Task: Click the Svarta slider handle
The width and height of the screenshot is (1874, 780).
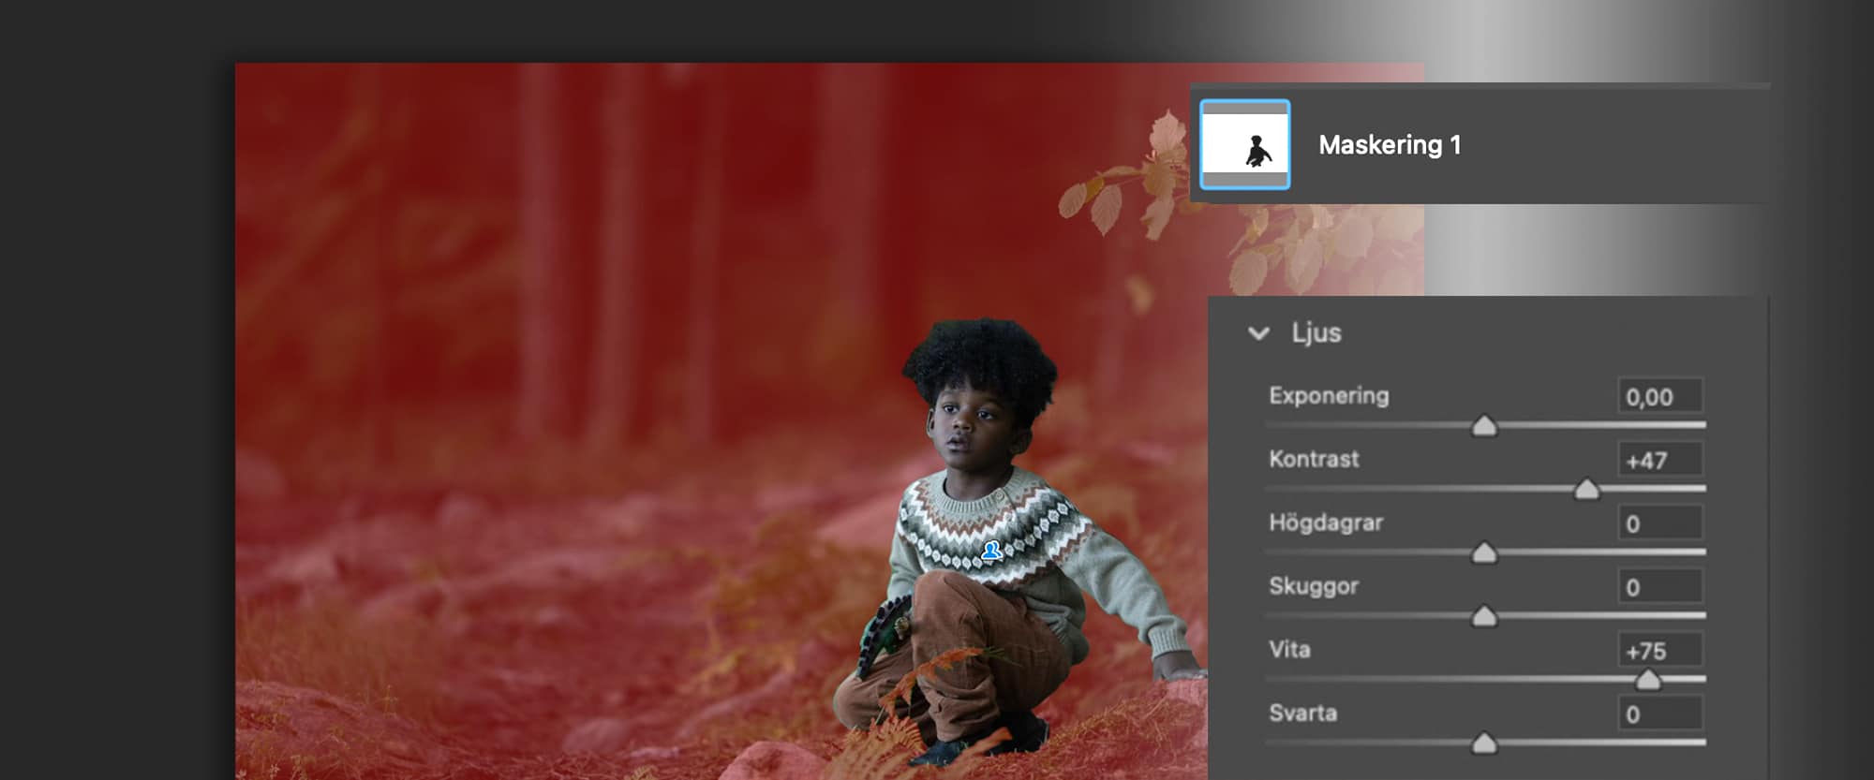Action: click(x=1484, y=744)
